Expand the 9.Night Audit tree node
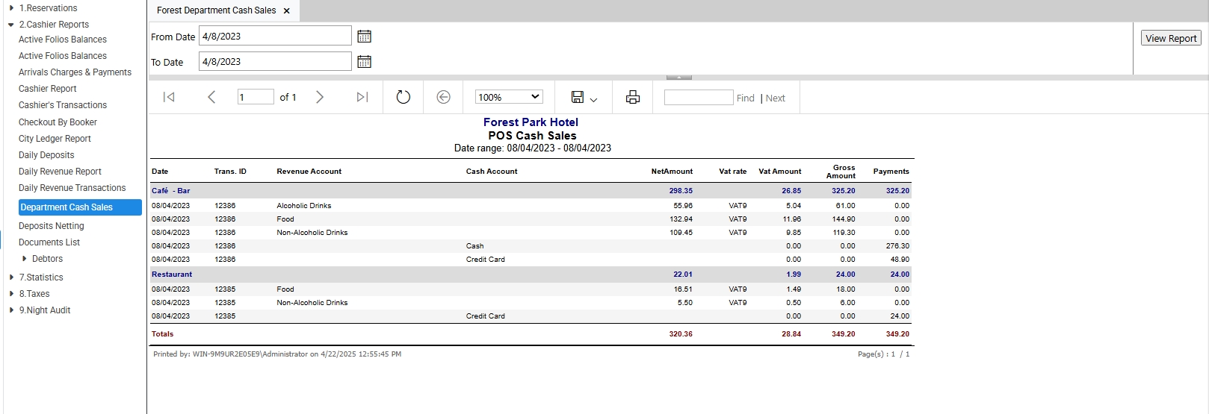This screenshot has height=414, width=1209. (11, 310)
